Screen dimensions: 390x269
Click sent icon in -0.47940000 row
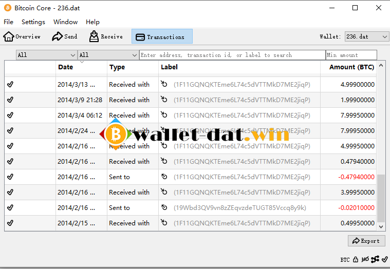[164, 177]
